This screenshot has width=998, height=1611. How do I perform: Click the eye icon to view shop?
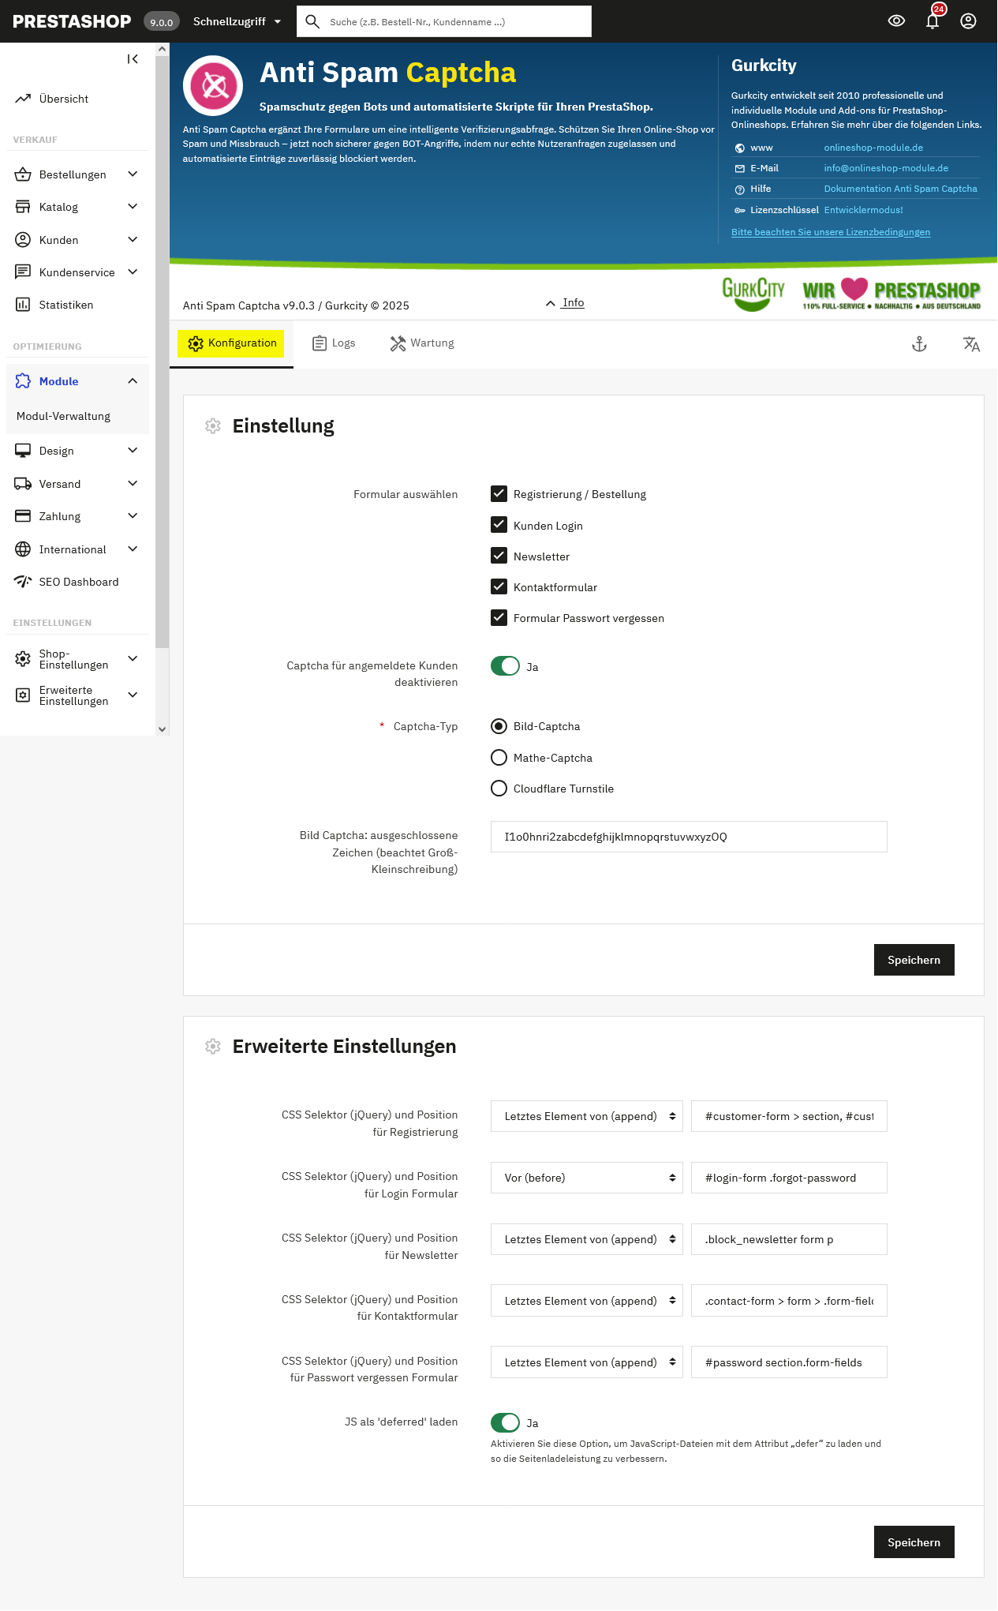(896, 21)
